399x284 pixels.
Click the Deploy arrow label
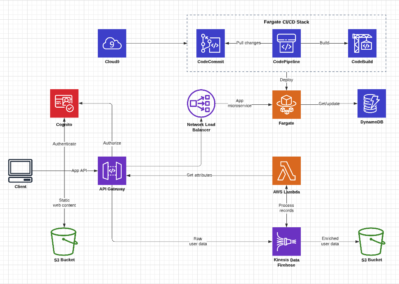(x=286, y=80)
